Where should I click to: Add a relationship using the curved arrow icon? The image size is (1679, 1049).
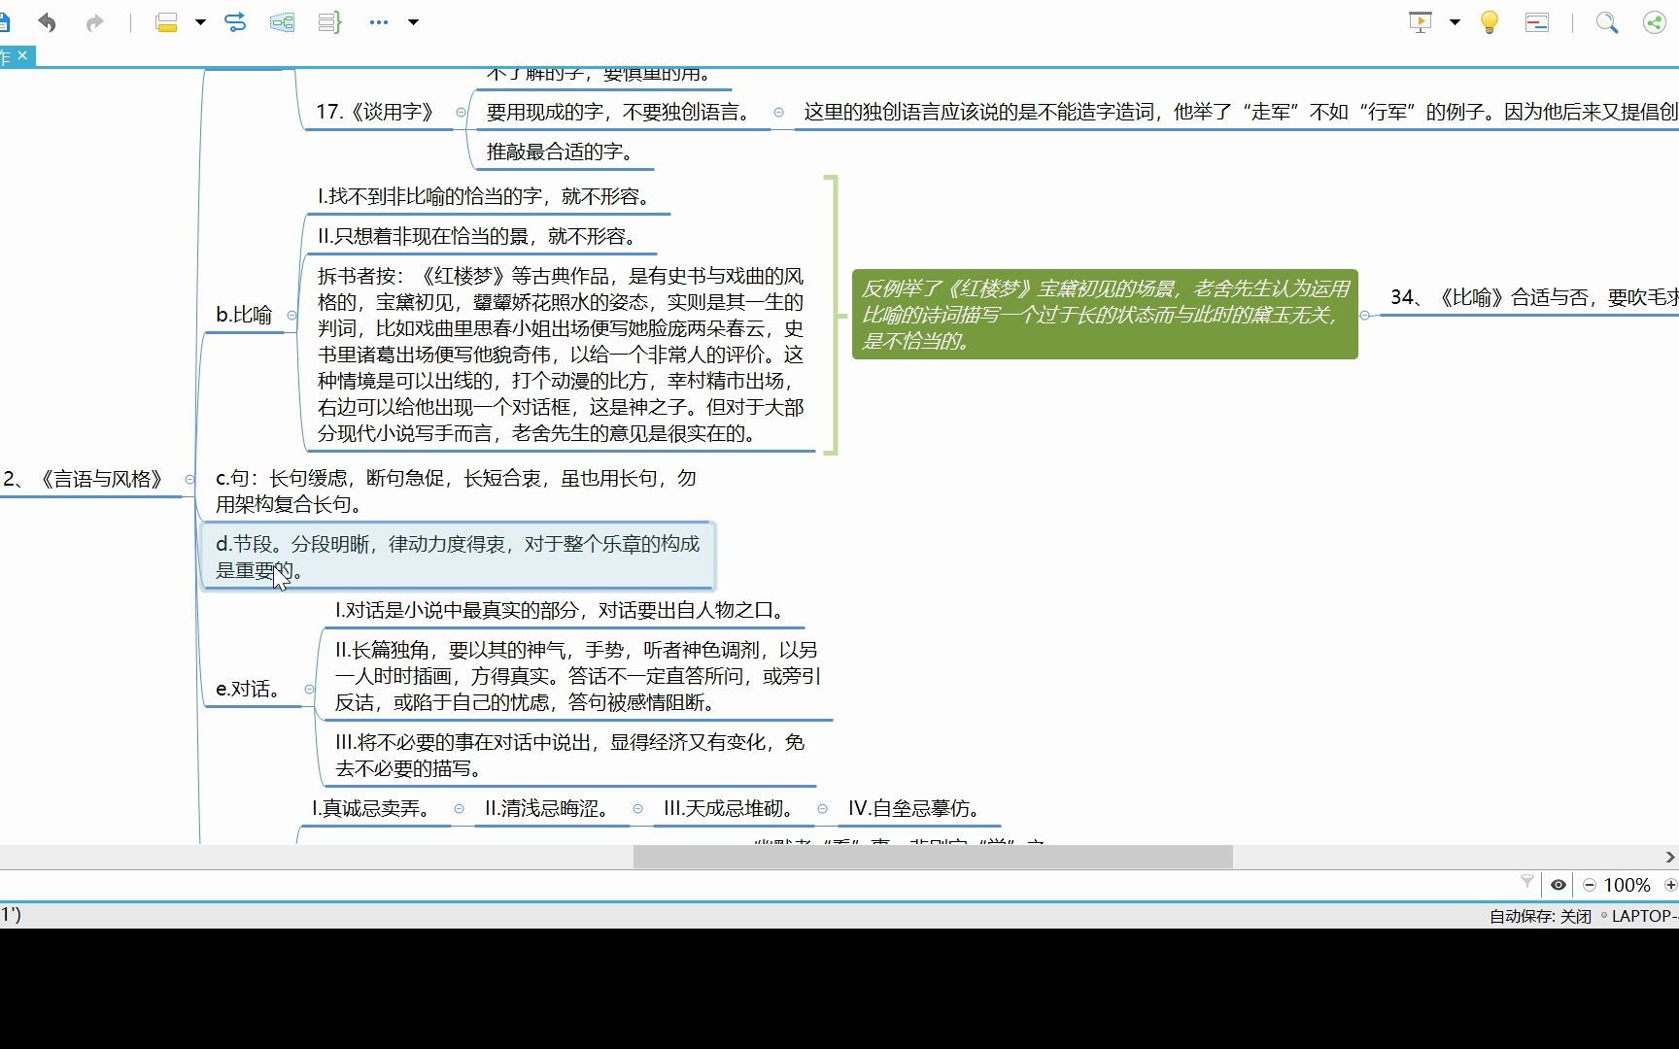235,21
